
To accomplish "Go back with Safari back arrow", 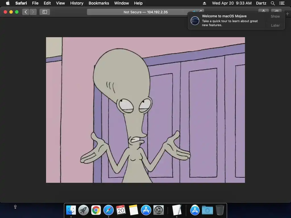I will coord(26,12).
